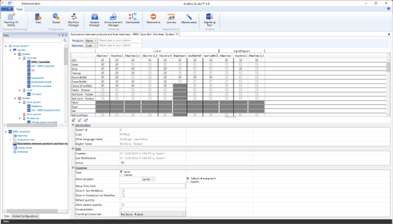Open the Dashboards tool
393x224 pixels.
point(132,19)
